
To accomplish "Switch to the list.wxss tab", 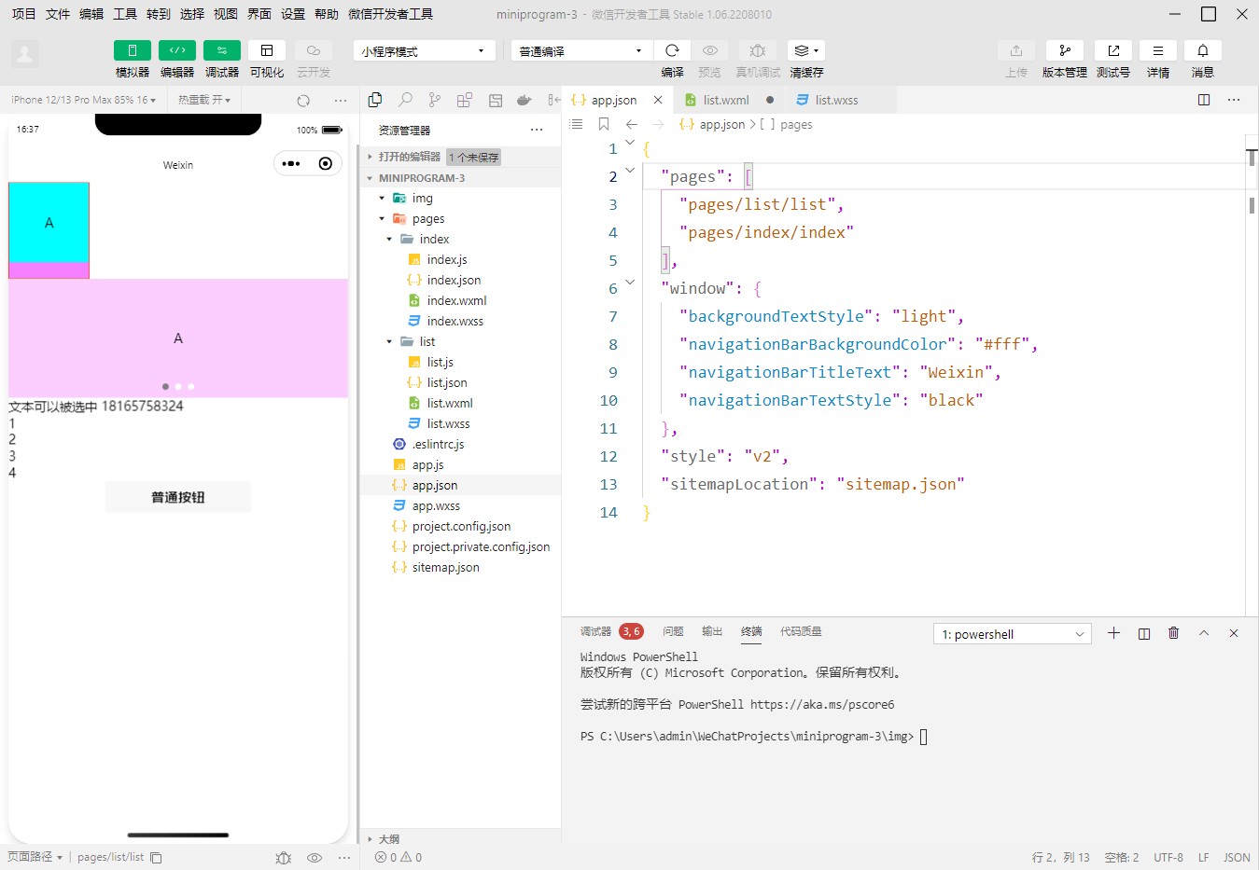I will pos(836,100).
